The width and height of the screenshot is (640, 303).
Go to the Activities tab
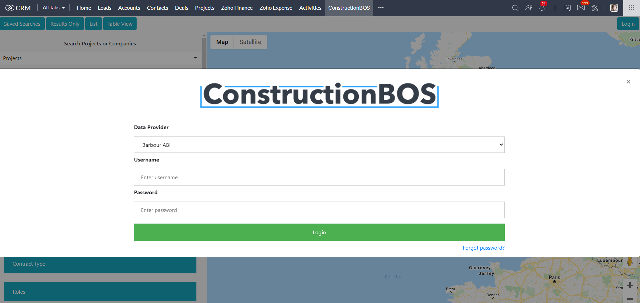(x=310, y=8)
